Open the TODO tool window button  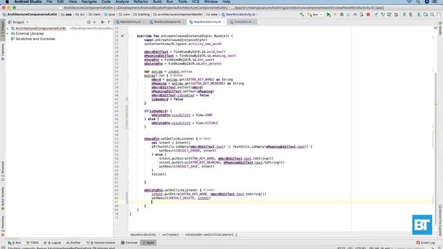point(33,243)
